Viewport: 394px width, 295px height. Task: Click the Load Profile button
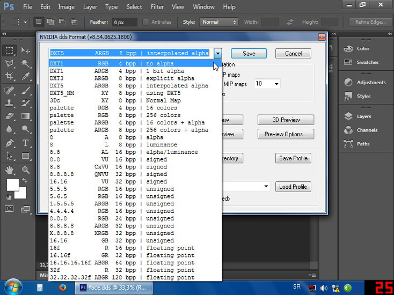(x=293, y=187)
